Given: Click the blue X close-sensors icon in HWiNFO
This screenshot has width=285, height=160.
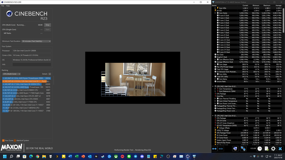Looking at the screenshot, I should (x=280, y=149).
